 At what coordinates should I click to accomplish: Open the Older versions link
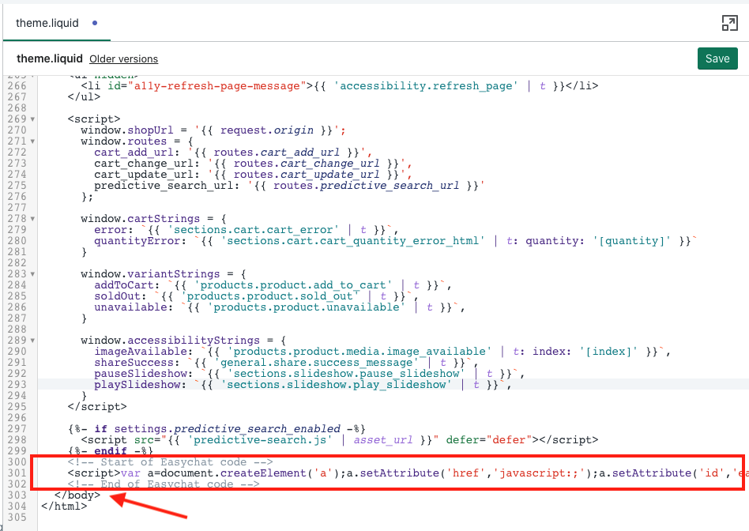click(x=124, y=58)
